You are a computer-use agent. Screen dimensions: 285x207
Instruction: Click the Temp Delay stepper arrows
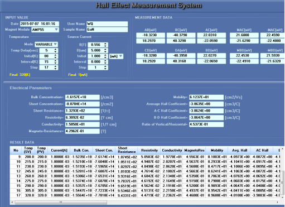click(x=55, y=50)
